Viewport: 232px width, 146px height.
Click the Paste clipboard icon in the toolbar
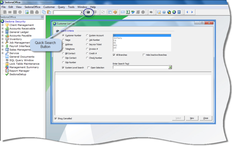click(x=49, y=12)
